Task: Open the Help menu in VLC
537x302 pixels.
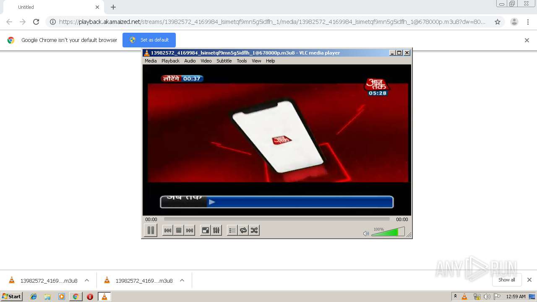Action: click(x=271, y=61)
